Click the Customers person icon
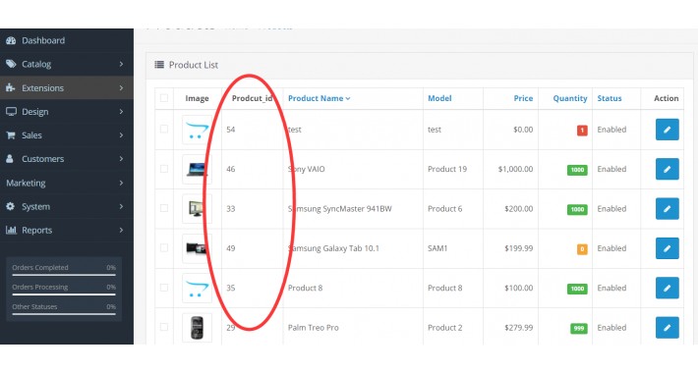The image size is (698, 373). [x=10, y=159]
